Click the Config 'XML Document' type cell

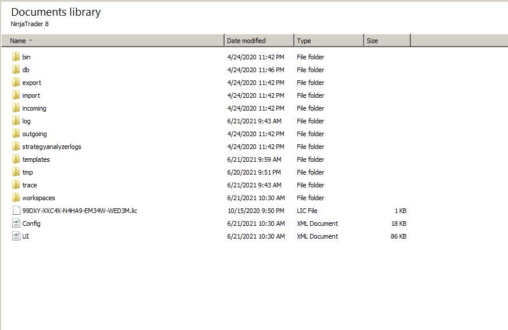(x=317, y=223)
